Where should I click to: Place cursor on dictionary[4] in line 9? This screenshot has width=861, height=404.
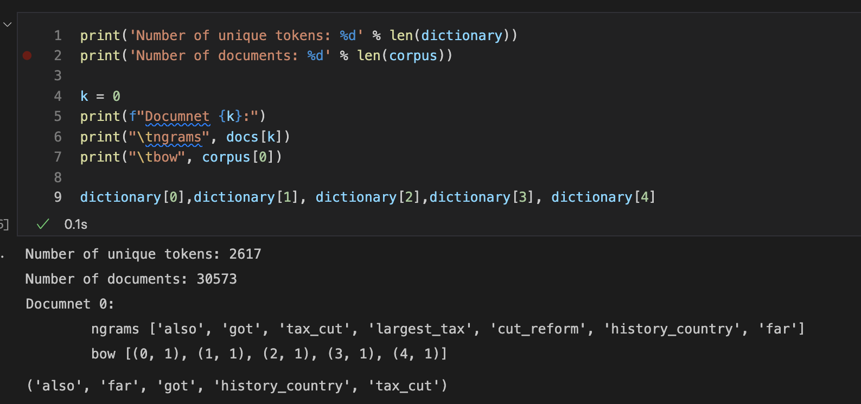point(603,197)
